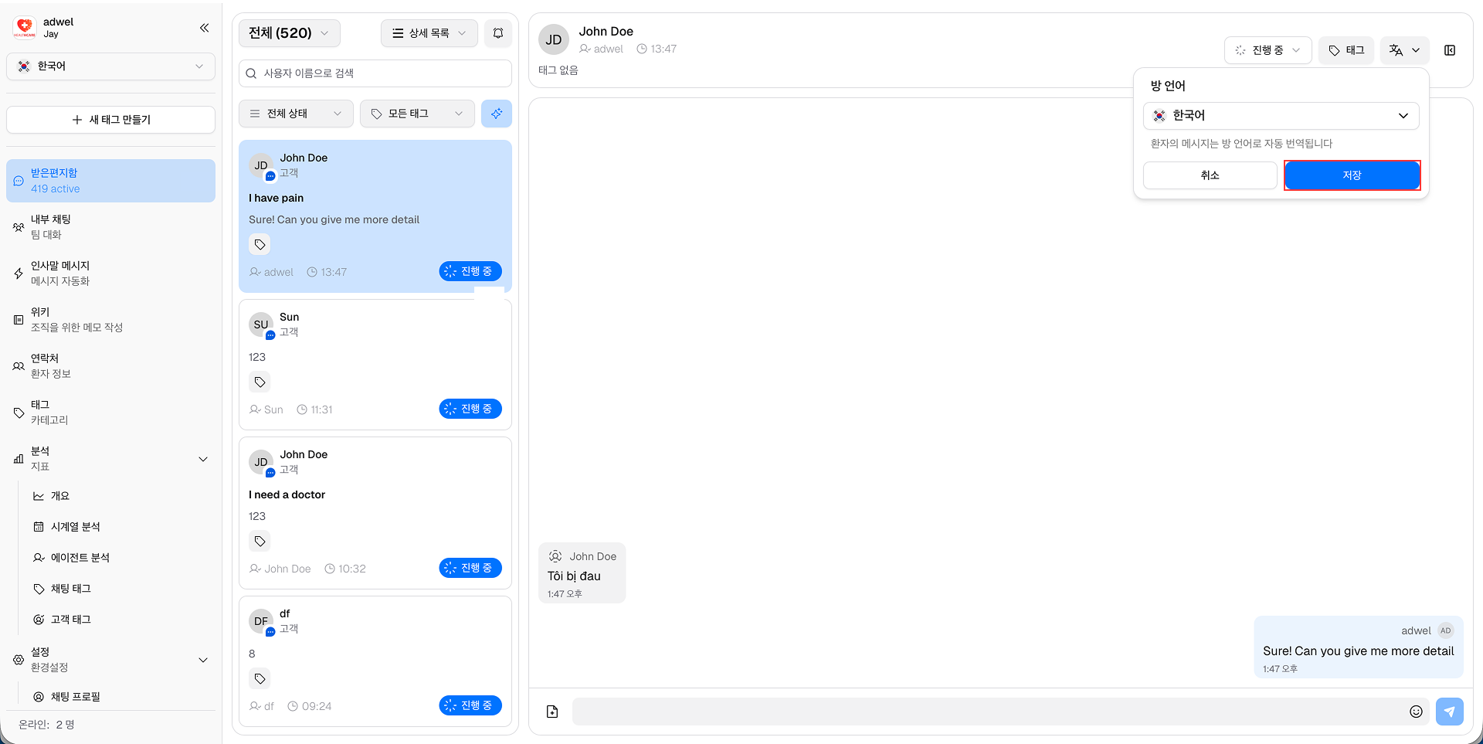
Task: Click the 새 태그 만들기 button
Action: (110, 119)
